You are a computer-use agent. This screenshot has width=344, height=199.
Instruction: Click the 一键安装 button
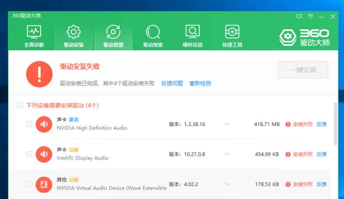(x=303, y=70)
